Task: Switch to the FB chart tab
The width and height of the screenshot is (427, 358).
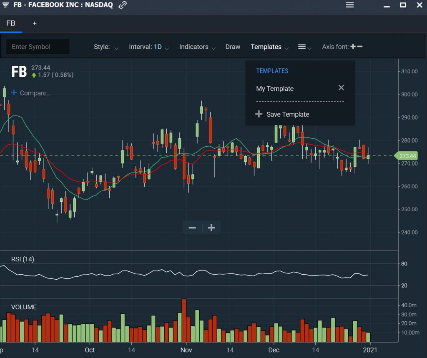Action: 11,23
